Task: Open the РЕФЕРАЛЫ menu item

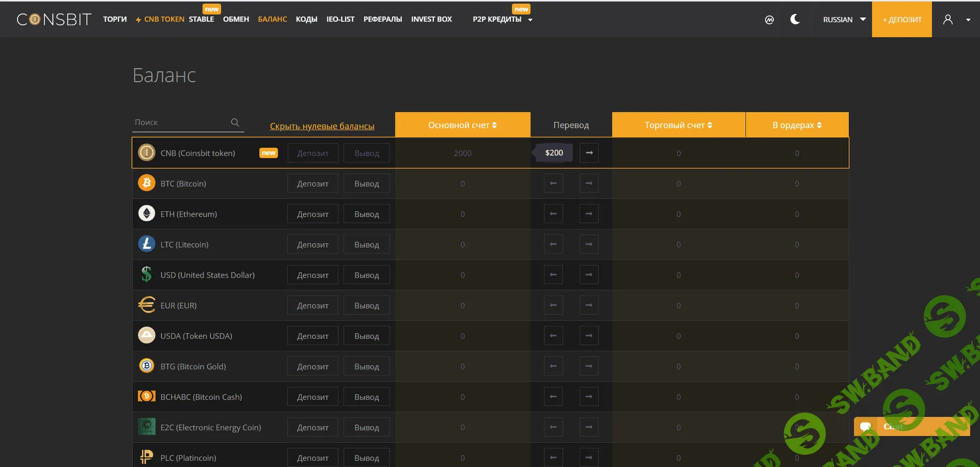Action: click(x=383, y=19)
